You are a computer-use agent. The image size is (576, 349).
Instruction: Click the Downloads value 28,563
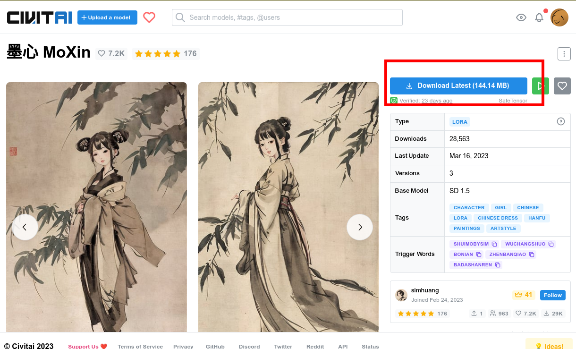(x=459, y=139)
